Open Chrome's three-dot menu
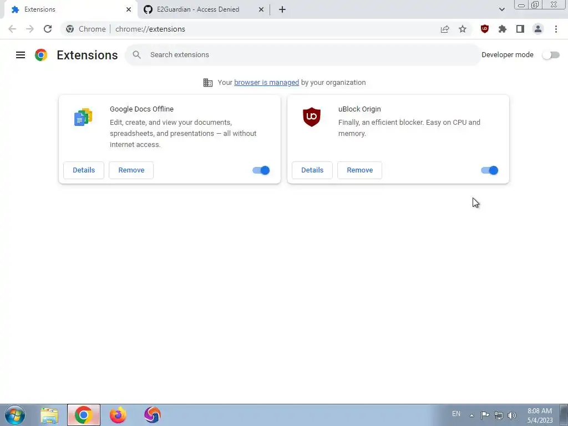The image size is (568, 426). 556,29
